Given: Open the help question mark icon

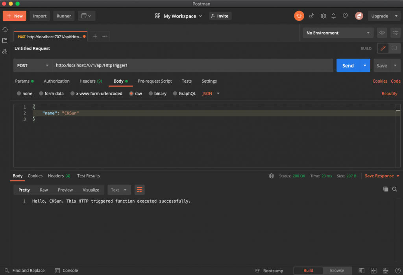Looking at the screenshot, I should coord(397,270).
